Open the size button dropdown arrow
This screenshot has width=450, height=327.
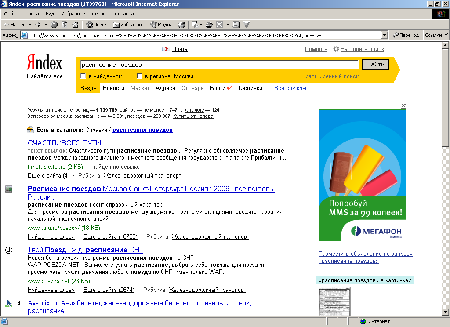[228, 25]
